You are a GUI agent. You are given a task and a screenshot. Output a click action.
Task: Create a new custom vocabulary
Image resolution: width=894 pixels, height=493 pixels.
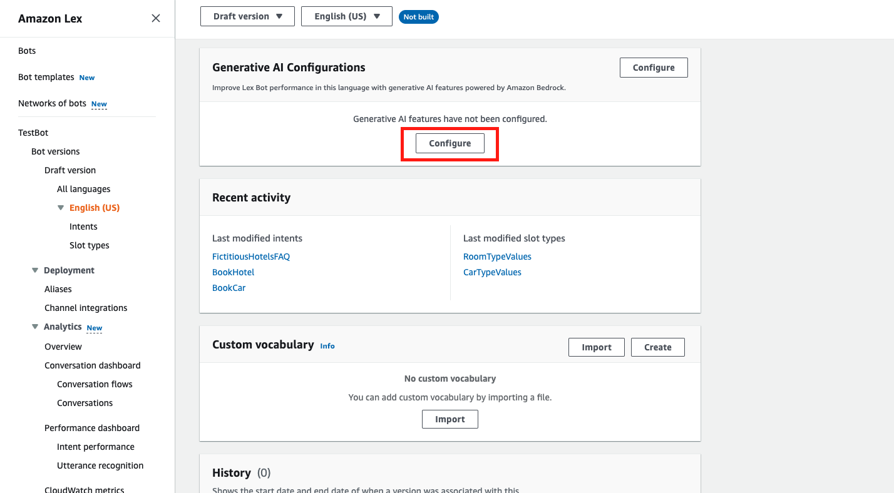657,347
